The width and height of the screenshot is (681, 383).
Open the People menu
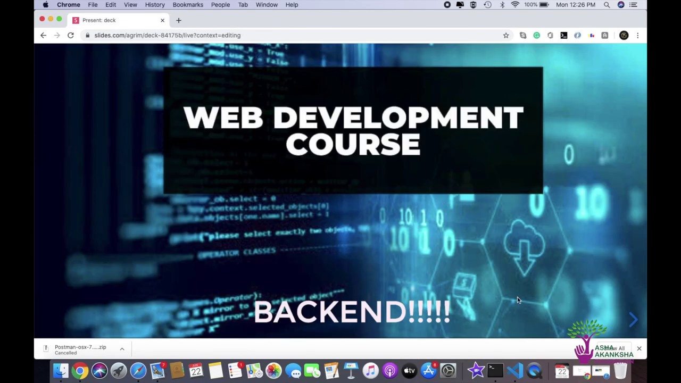pyautogui.click(x=220, y=5)
